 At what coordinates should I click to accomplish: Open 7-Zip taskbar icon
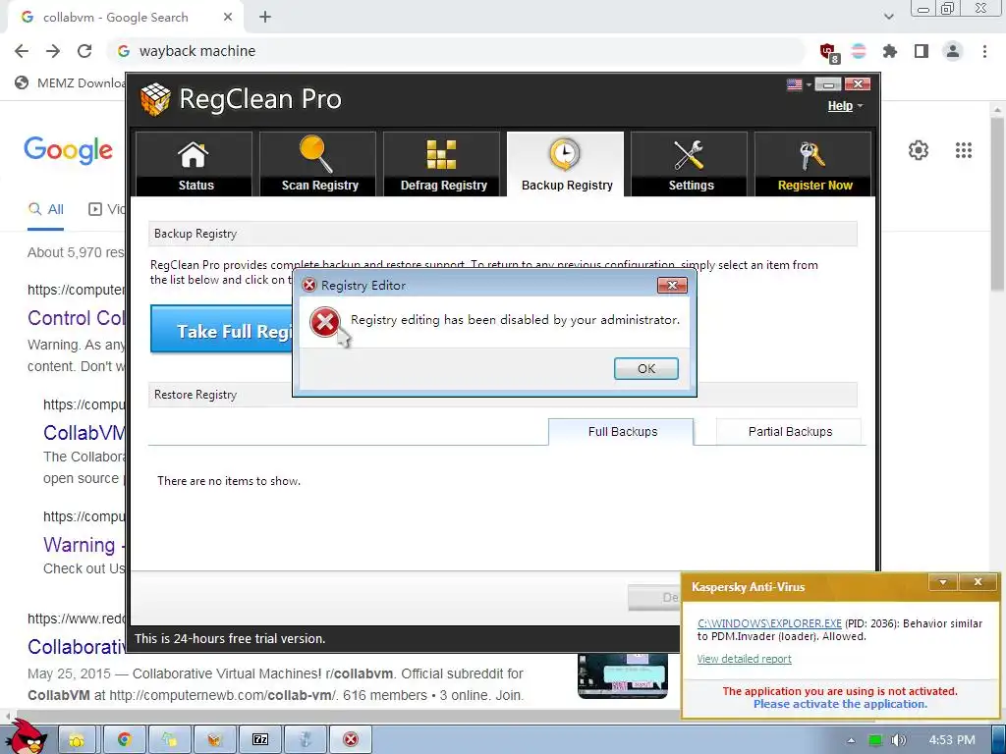[260, 740]
